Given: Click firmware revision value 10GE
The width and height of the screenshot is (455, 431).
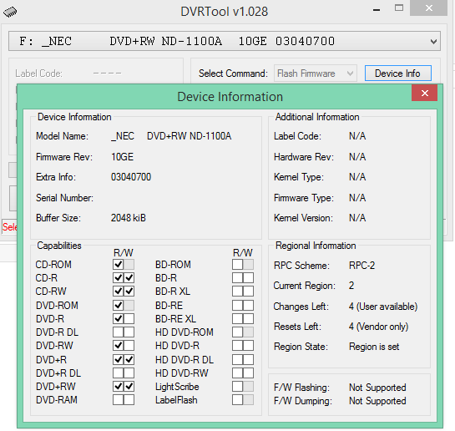Looking at the screenshot, I should click(122, 157).
